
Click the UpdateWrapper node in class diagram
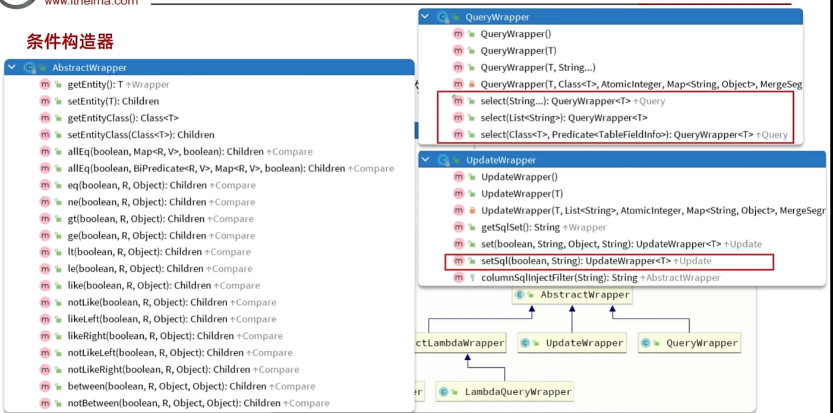pyautogui.click(x=572, y=342)
